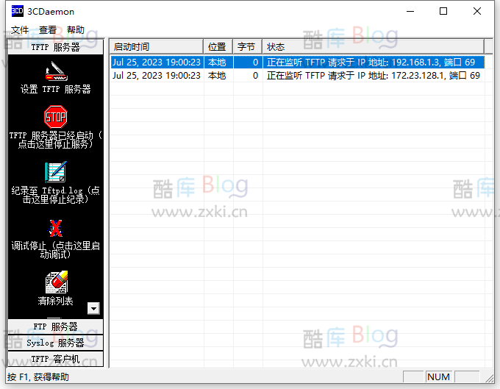Click the NUM indicator in status bar
The width and height of the screenshot is (500, 389).
point(438,377)
